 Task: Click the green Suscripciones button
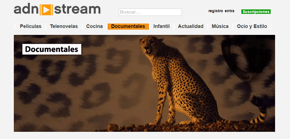pyautogui.click(x=256, y=12)
